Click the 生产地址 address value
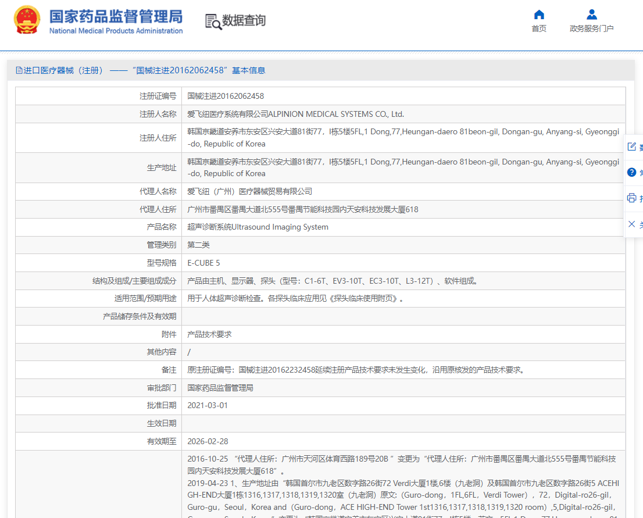The image size is (643, 518). (403, 168)
